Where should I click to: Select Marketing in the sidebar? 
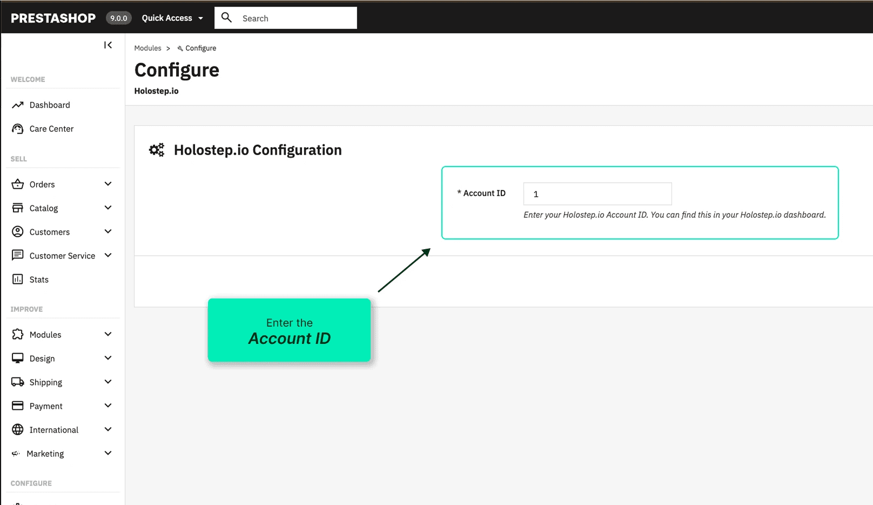point(45,454)
